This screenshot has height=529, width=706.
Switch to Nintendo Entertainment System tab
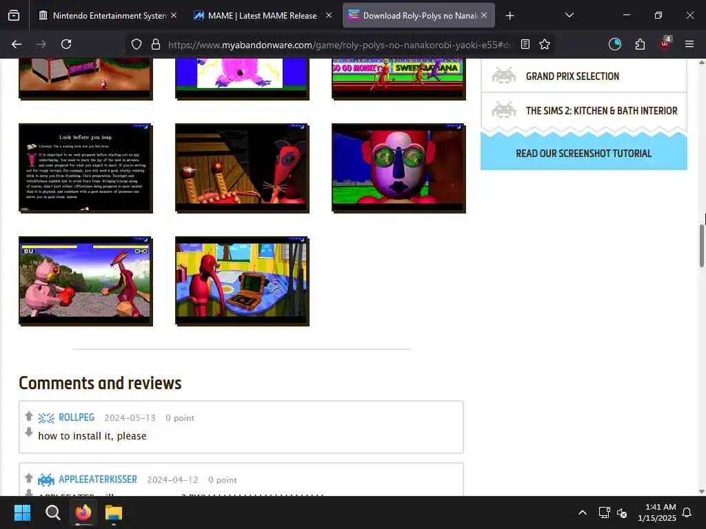105,16
